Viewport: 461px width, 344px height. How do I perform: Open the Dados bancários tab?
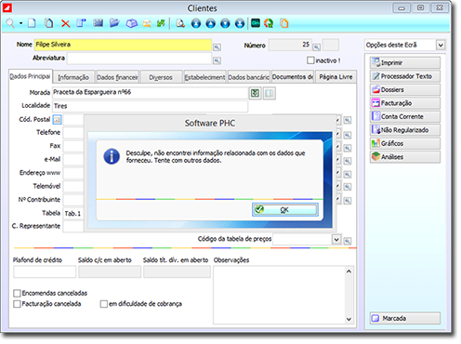249,77
